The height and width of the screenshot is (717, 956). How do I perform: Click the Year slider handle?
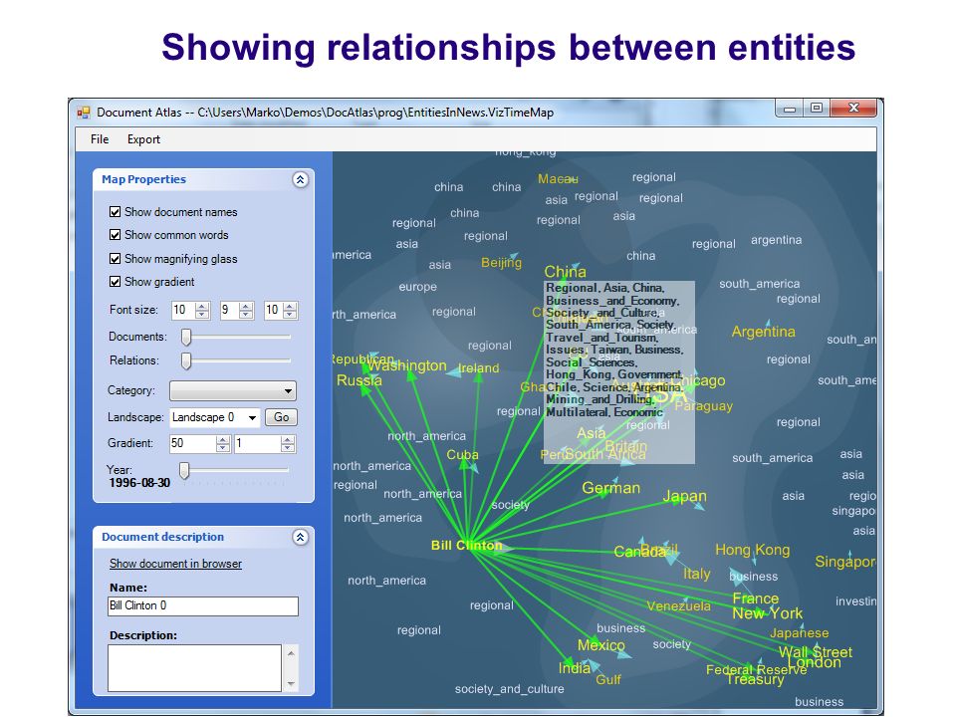point(184,470)
